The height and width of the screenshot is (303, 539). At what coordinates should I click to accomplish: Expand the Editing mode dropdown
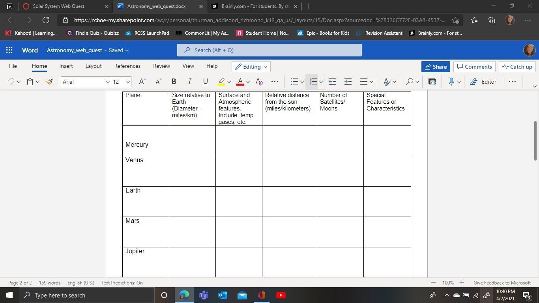(x=251, y=67)
